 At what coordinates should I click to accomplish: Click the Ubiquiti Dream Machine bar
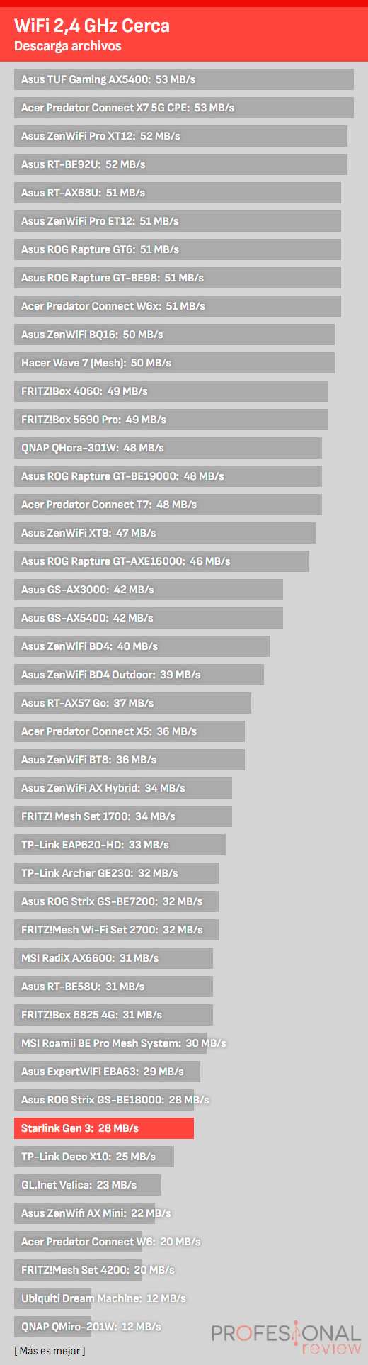pos(52,1298)
